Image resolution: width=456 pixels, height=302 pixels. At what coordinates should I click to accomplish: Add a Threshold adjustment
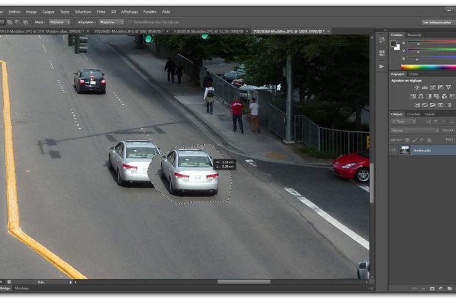pyautogui.click(x=433, y=105)
